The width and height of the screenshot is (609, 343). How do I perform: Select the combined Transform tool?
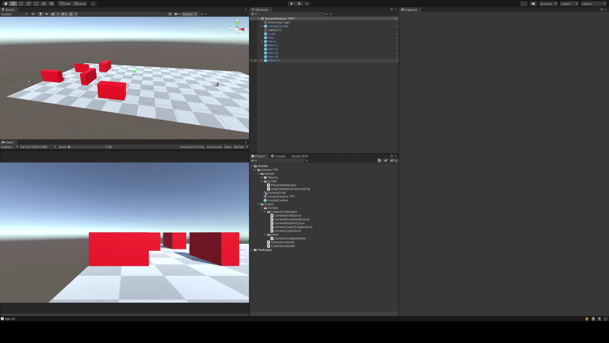44,3
